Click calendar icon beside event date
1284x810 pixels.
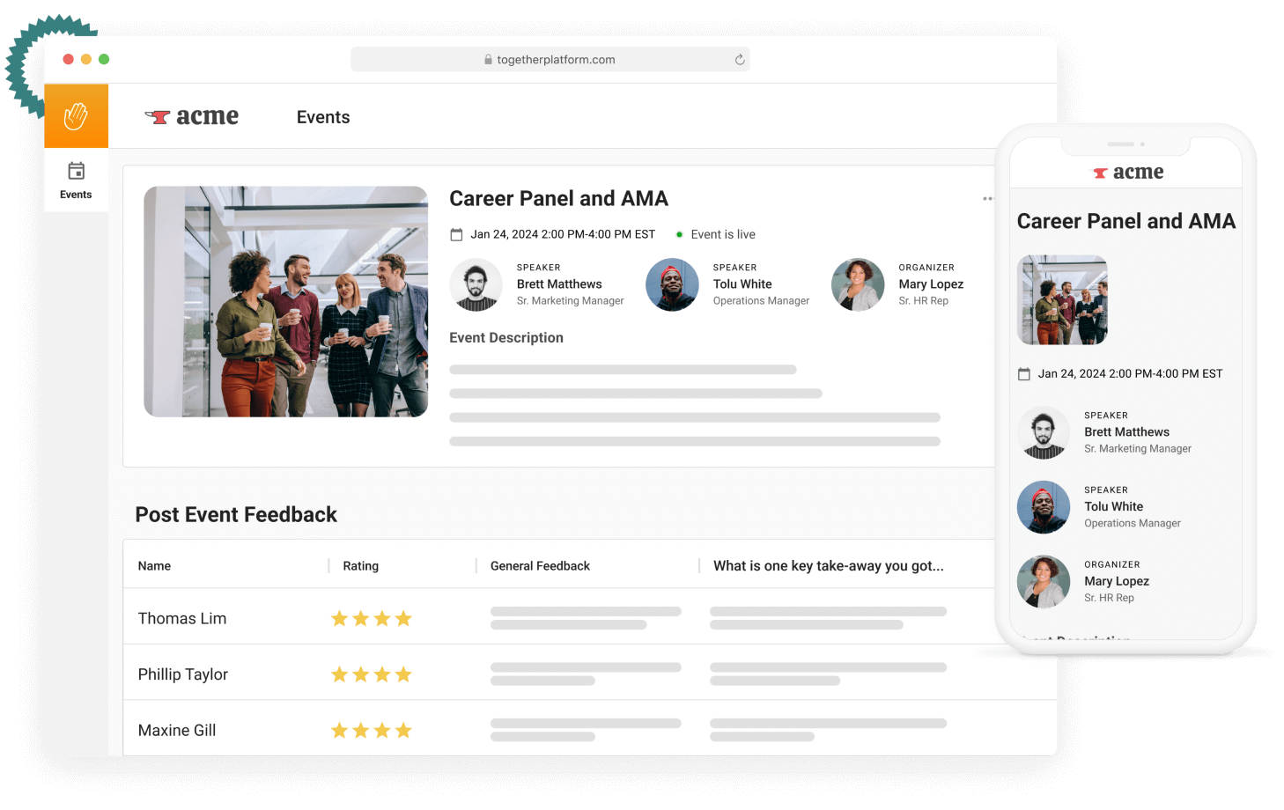tap(456, 235)
